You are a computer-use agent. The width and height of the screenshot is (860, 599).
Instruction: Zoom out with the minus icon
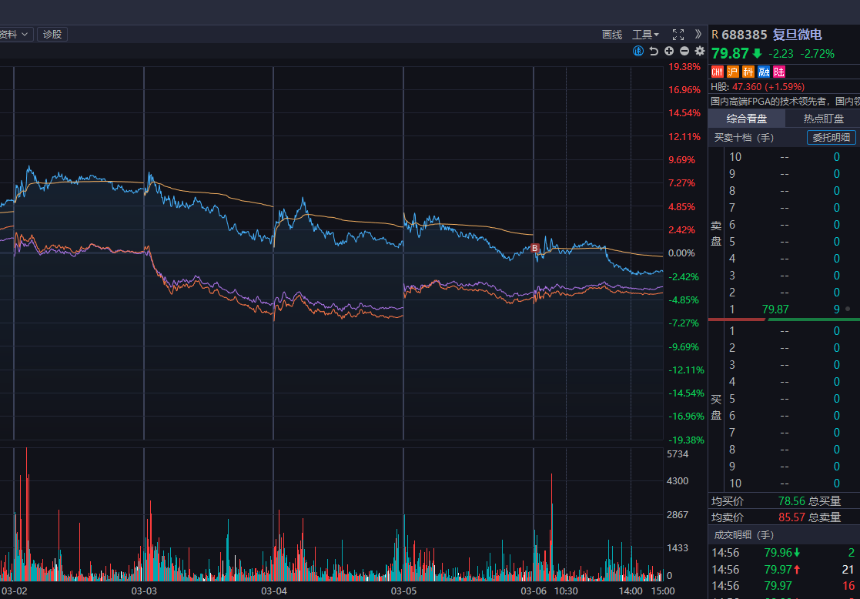(x=684, y=51)
